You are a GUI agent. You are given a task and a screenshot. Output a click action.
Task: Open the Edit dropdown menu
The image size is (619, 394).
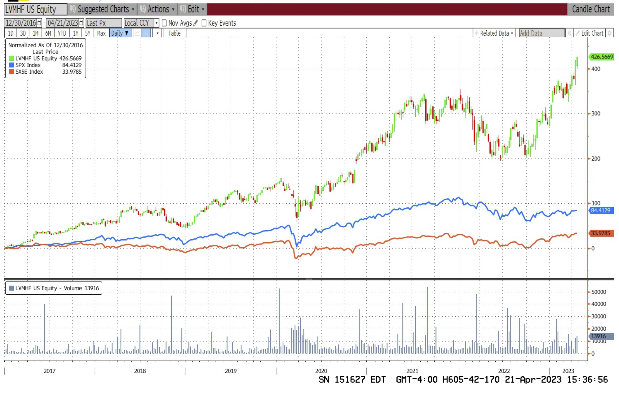tap(192, 9)
